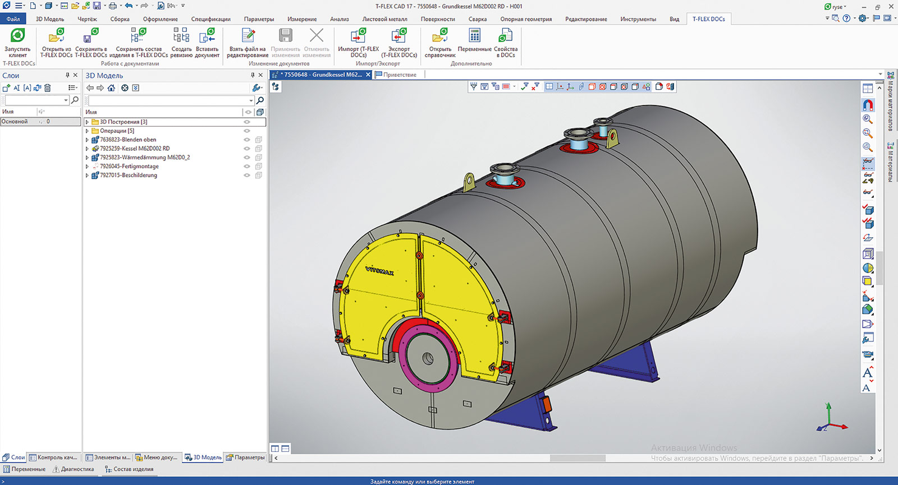Open Марки материалов side panel
This screenshot has width=898, height=485.
[890, 101]
